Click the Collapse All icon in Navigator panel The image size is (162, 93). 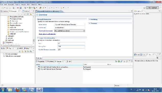click(x=28, y=14)
